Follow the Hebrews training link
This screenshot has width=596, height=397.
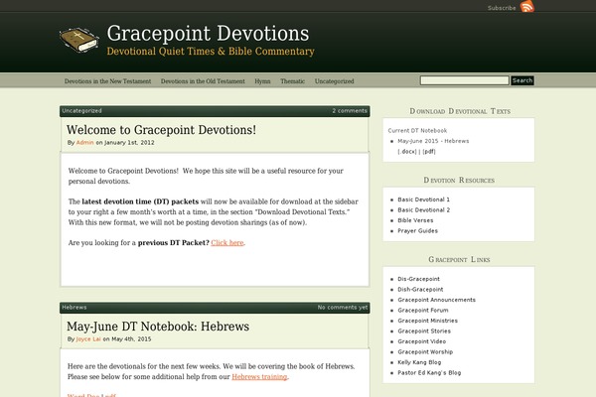(x=259, y=377)
